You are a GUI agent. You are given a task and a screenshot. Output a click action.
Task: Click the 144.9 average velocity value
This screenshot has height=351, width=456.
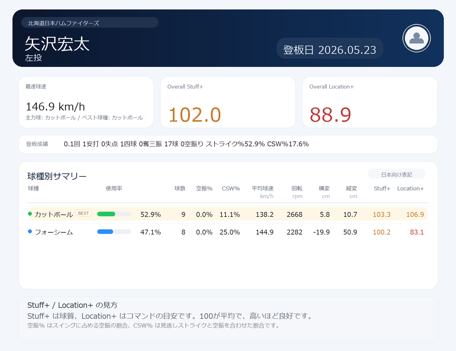point(264,232)
